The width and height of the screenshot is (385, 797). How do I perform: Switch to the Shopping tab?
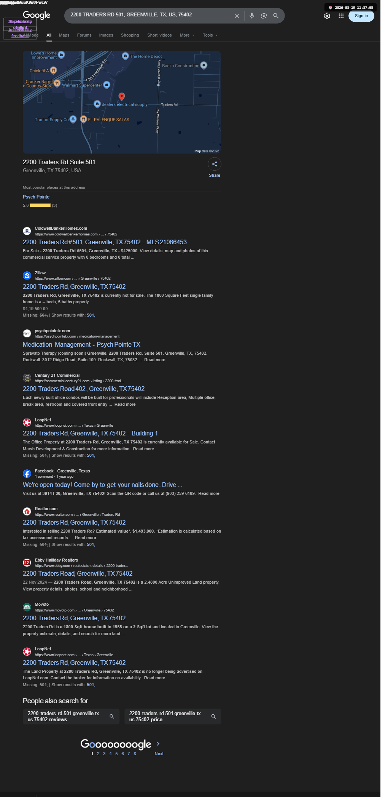click(x=130, y=35)
